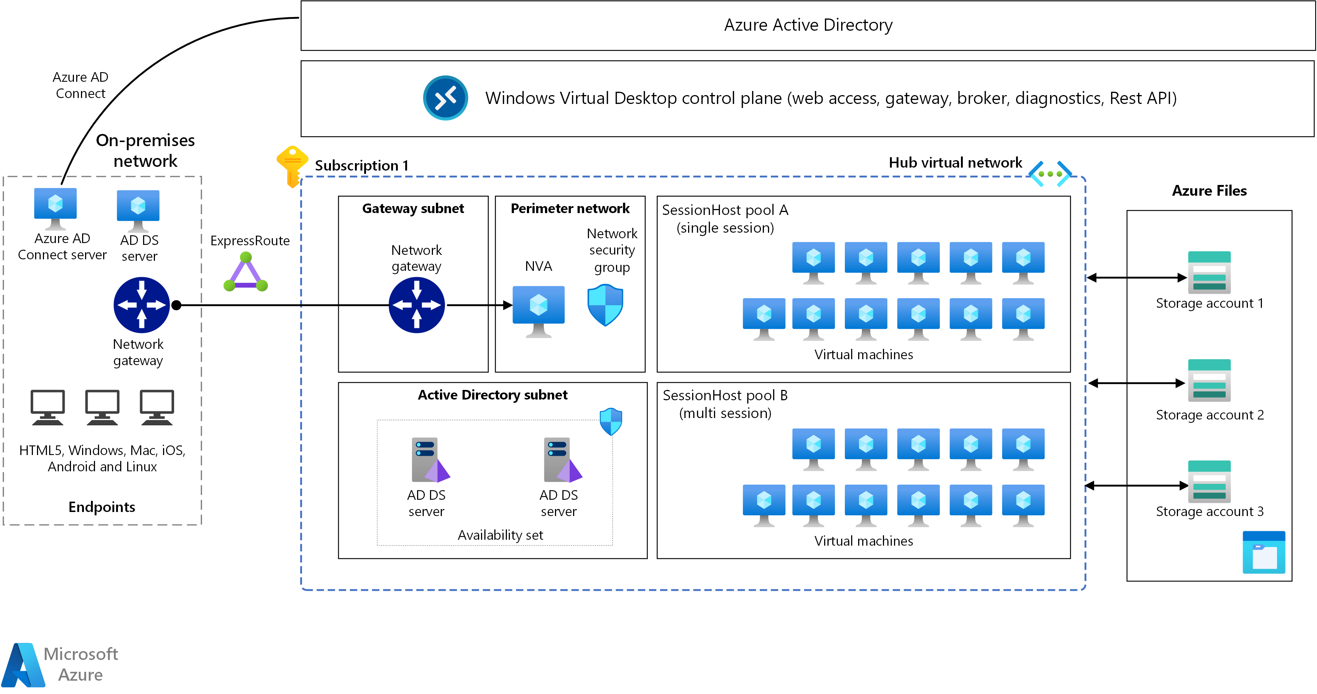The image size is (1317, 694).
Task: Select the first endpoint computer icon
Action: pos(48,408)
